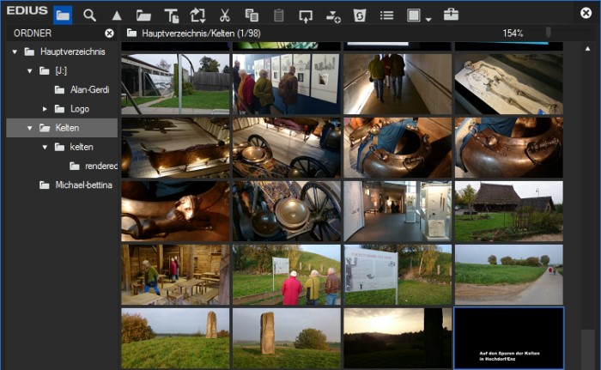Select the lion figure closeup thumbnail
The height and width of the screenshot is (370, 601).
click(175, 211)
